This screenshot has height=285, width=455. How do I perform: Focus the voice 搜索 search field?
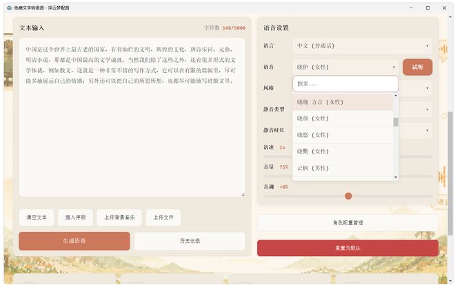coord(345,84)
